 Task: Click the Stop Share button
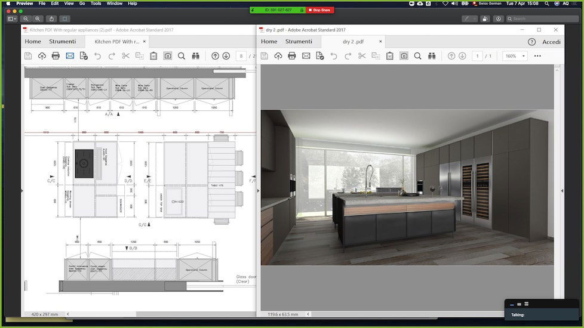point(321,10)
